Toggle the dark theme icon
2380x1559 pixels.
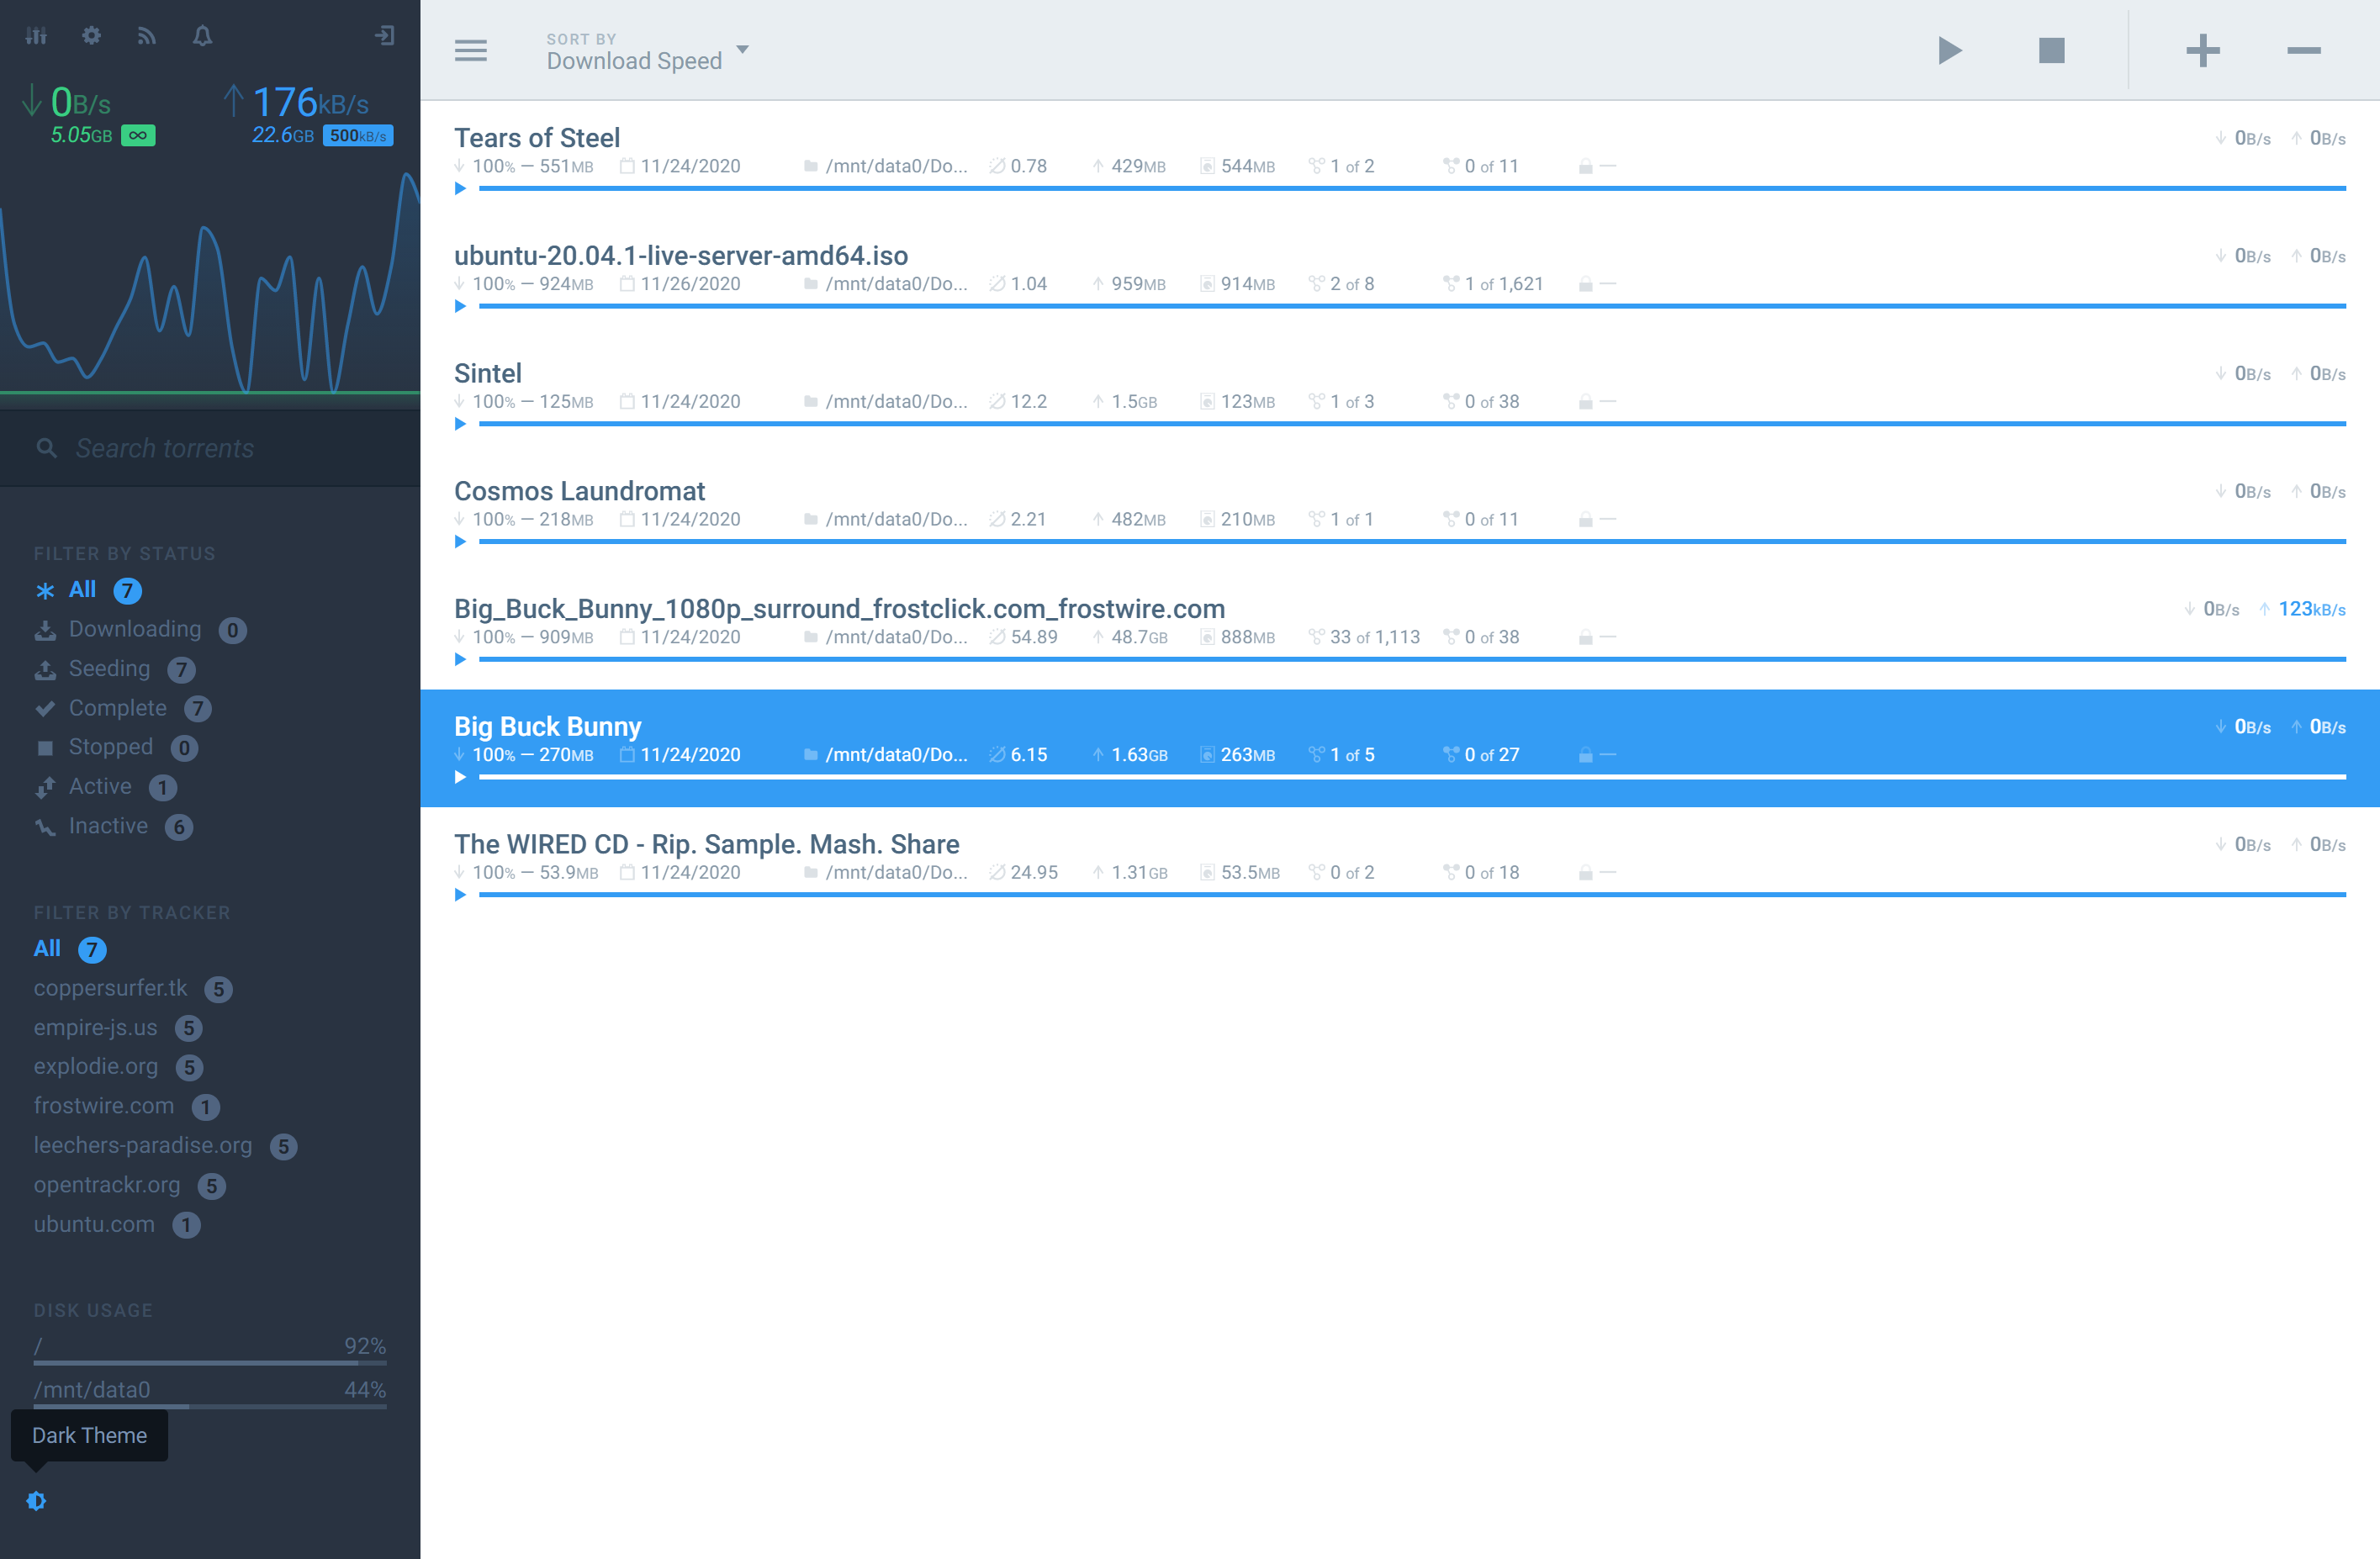(36, 1500)
